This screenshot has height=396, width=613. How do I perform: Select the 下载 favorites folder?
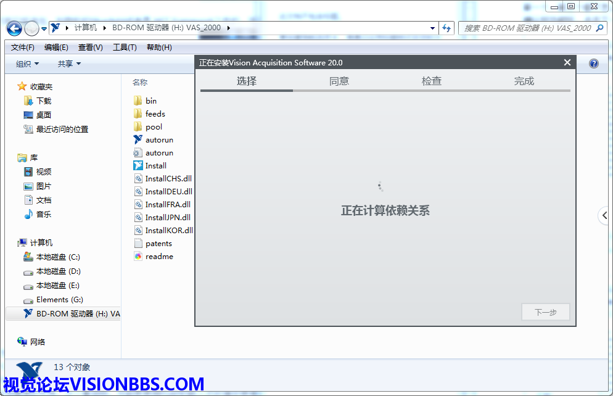(43, 101)
